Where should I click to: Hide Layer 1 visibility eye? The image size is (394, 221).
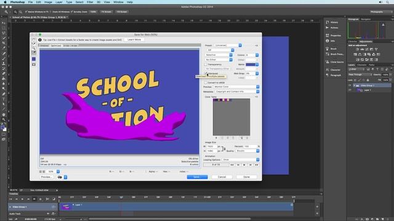(350, 90)
